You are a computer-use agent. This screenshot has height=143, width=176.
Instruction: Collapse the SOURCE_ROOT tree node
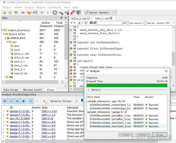pyautogui.click(x=6, y=38)
